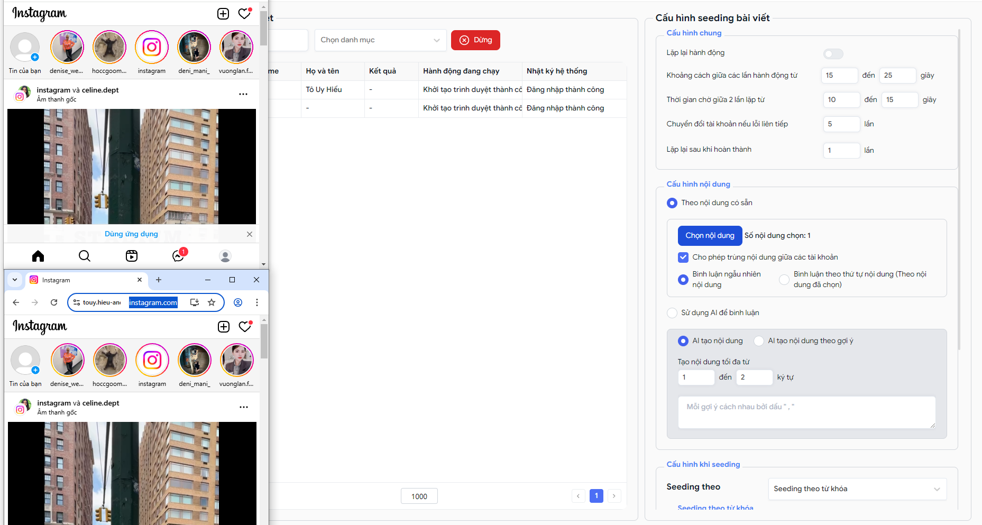Select 'Bình luận theo thứ tự nội dung' radio
The height and width of the screenshot is (525, 982).
pyautogui.click(x=784, y=280)
